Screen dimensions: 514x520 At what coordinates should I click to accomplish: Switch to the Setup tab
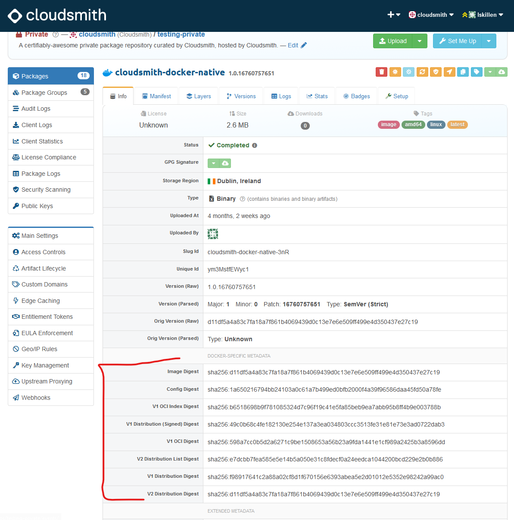pyautogui.click(x=397, y=96)
